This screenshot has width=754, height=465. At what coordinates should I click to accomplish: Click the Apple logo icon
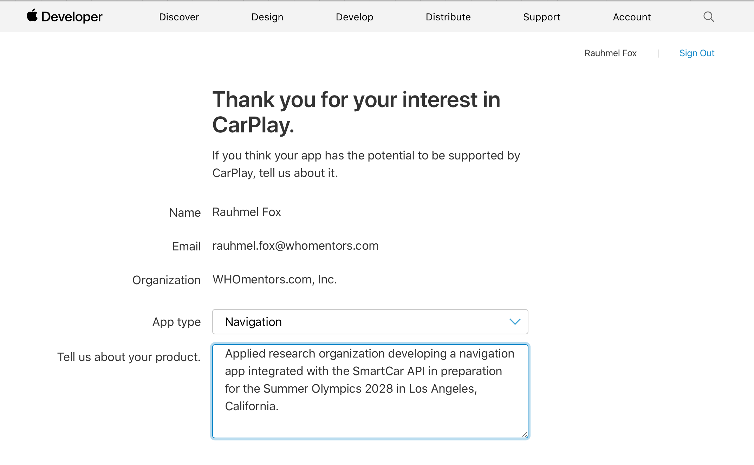(x=32, y=16)
